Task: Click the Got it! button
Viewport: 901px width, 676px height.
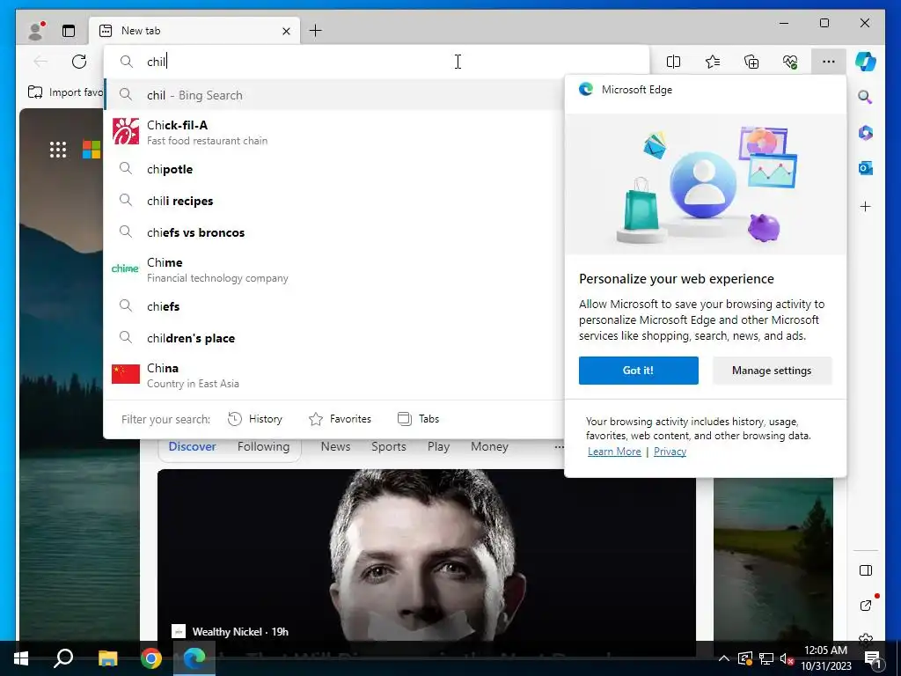Action: coord(639,371)
